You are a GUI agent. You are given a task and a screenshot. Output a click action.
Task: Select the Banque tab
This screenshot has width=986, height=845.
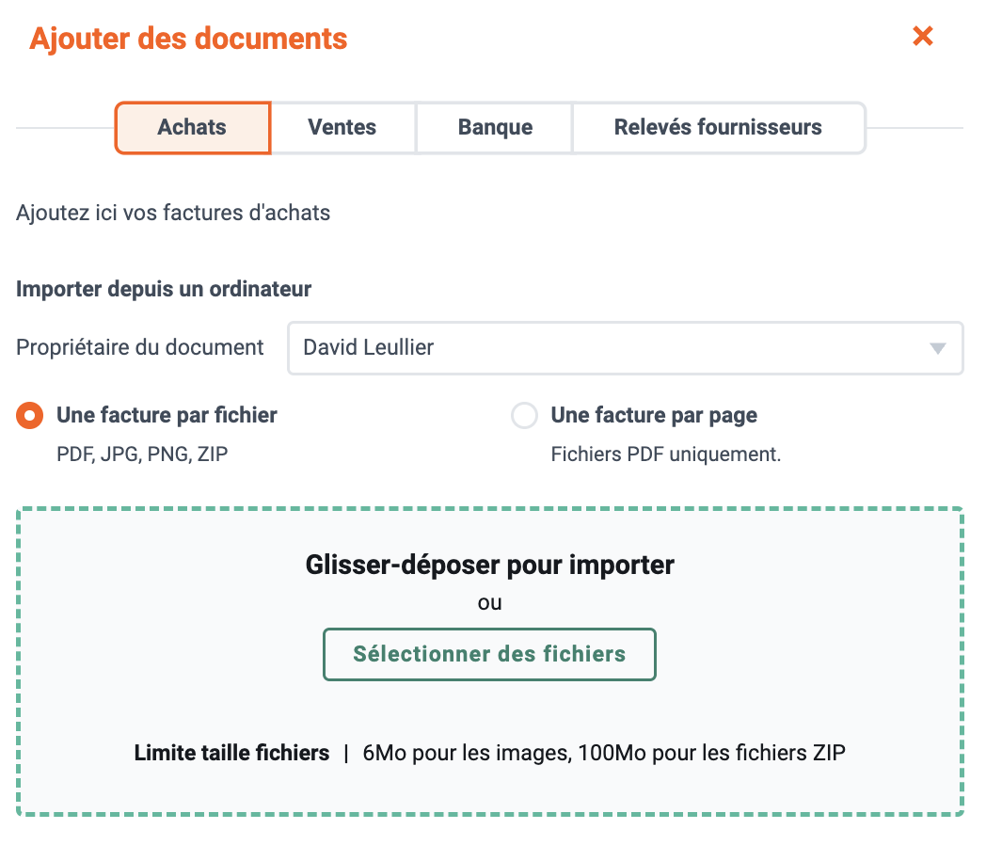tap(495, 128)
